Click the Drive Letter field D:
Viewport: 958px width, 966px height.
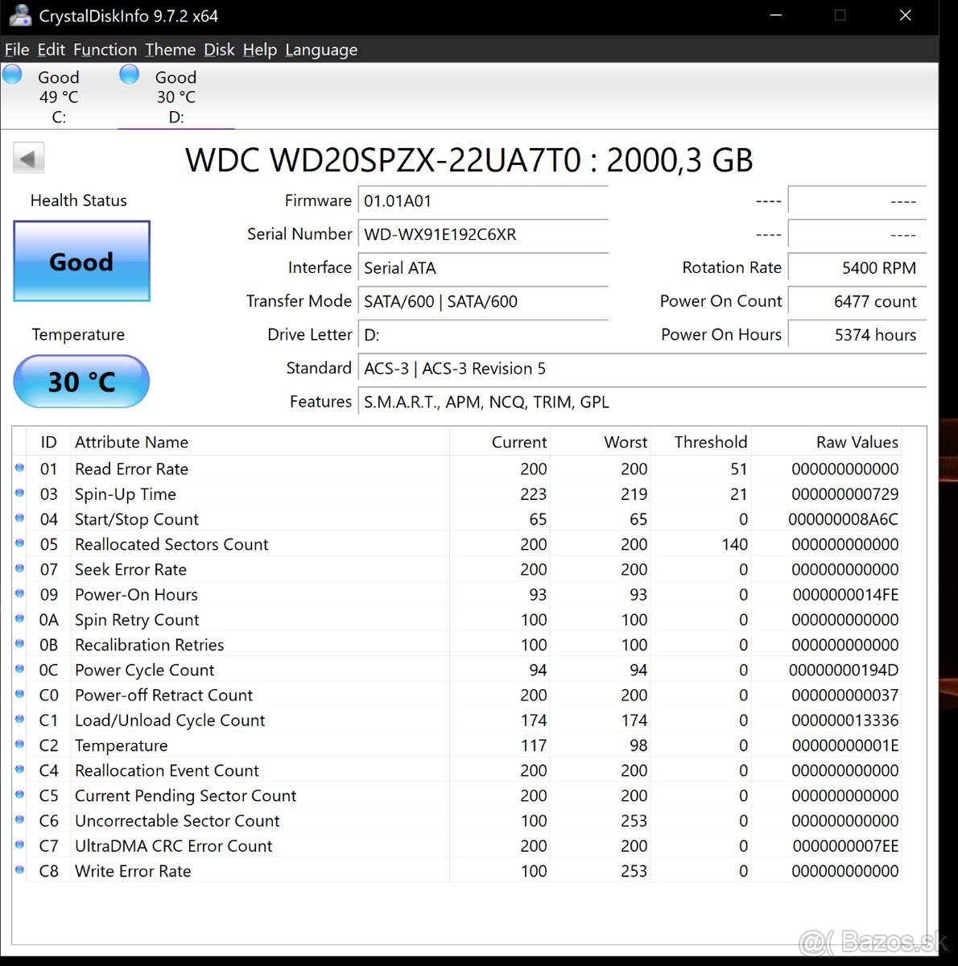[x=483, y=335]
